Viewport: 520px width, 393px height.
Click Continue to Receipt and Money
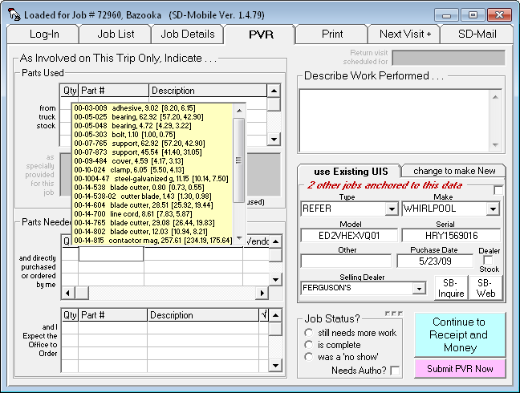(459, 334)
